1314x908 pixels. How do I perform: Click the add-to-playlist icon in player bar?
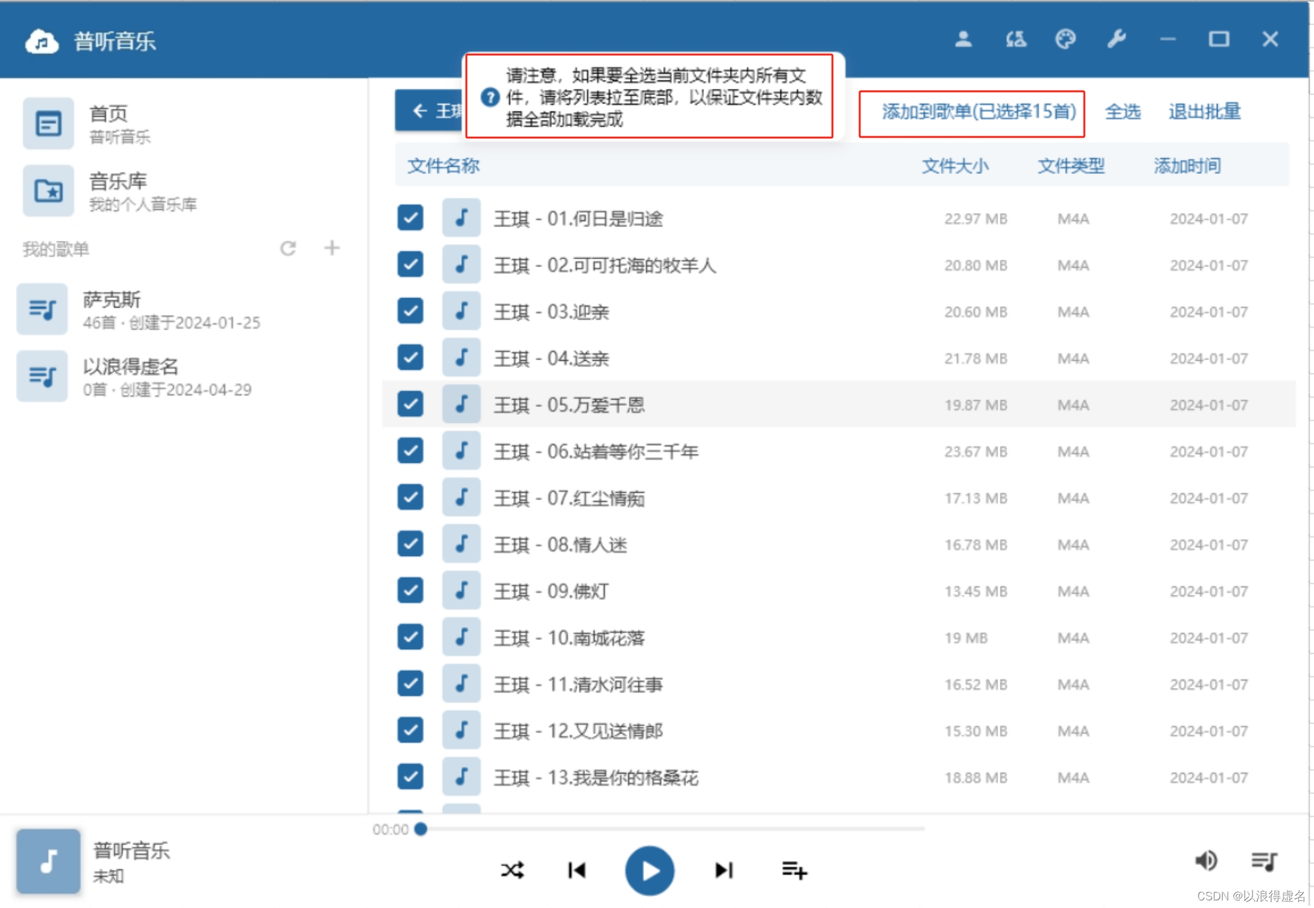[x=794, y=870]
